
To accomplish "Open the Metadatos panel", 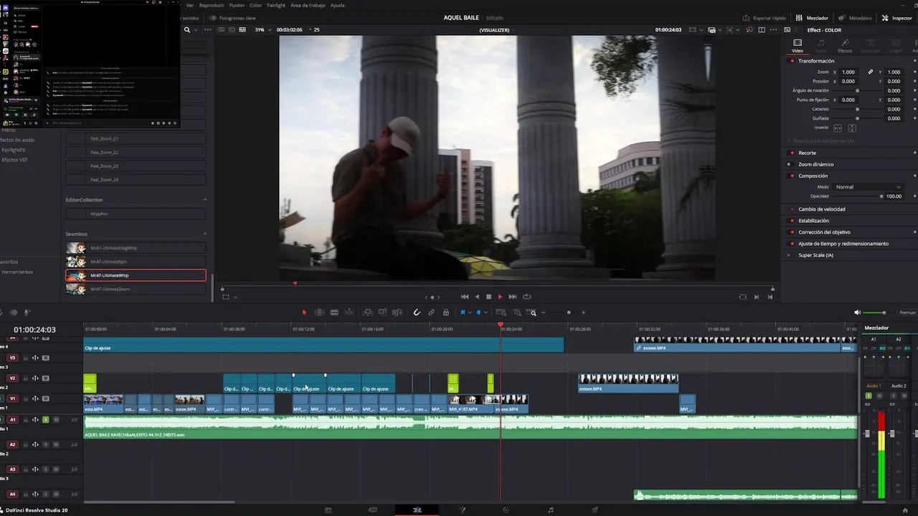I will tap(855, 18).
